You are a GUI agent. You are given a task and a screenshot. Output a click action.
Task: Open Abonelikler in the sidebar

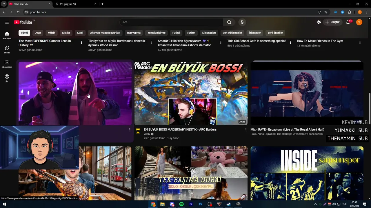(x=7, y=64)
